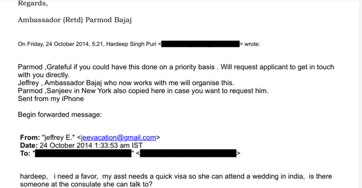Open the jeevacation@gmail.com email link

coord(118,138)
